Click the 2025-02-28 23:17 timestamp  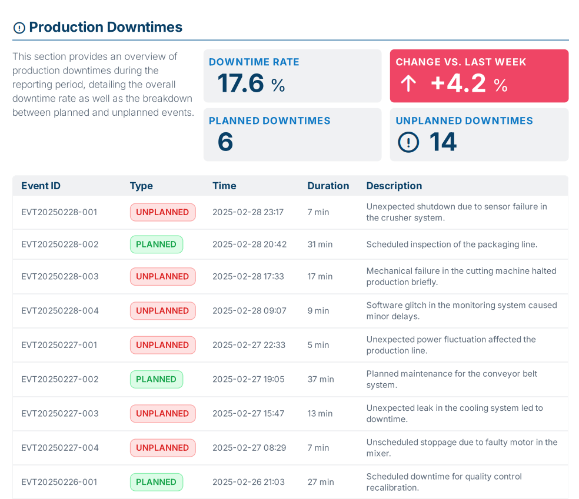(248, 212)
